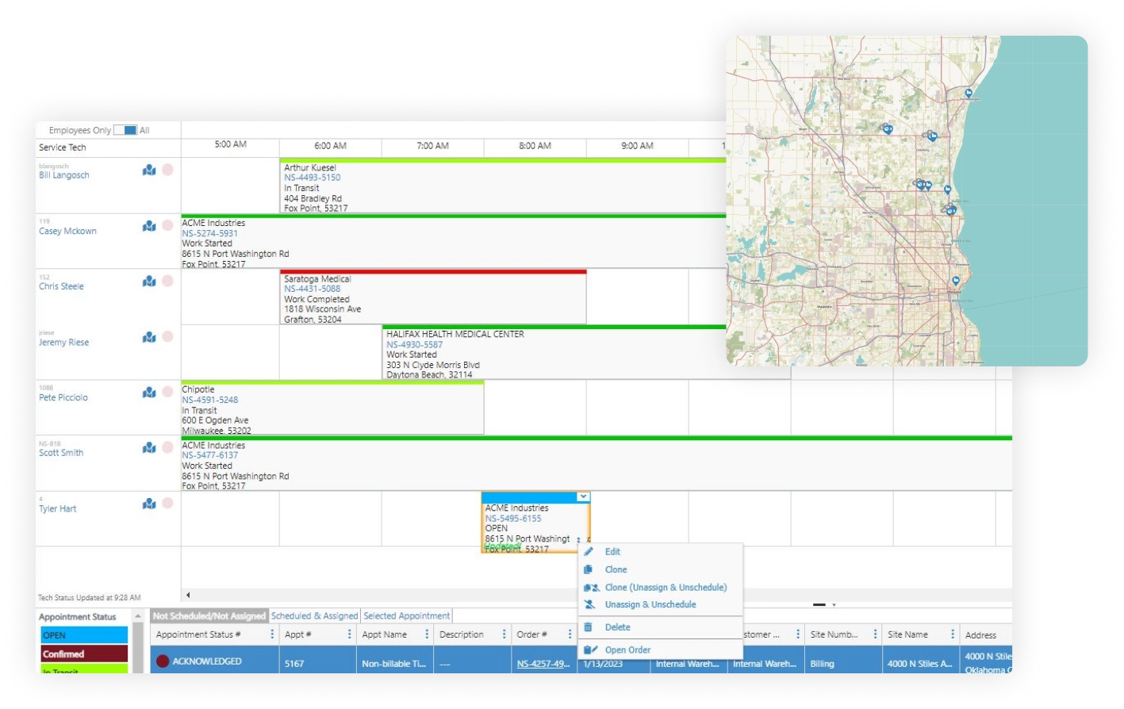Click pink status circle beside Pete Picciolo
Screen dimensions: 1124x709
(x=167, y=392)
